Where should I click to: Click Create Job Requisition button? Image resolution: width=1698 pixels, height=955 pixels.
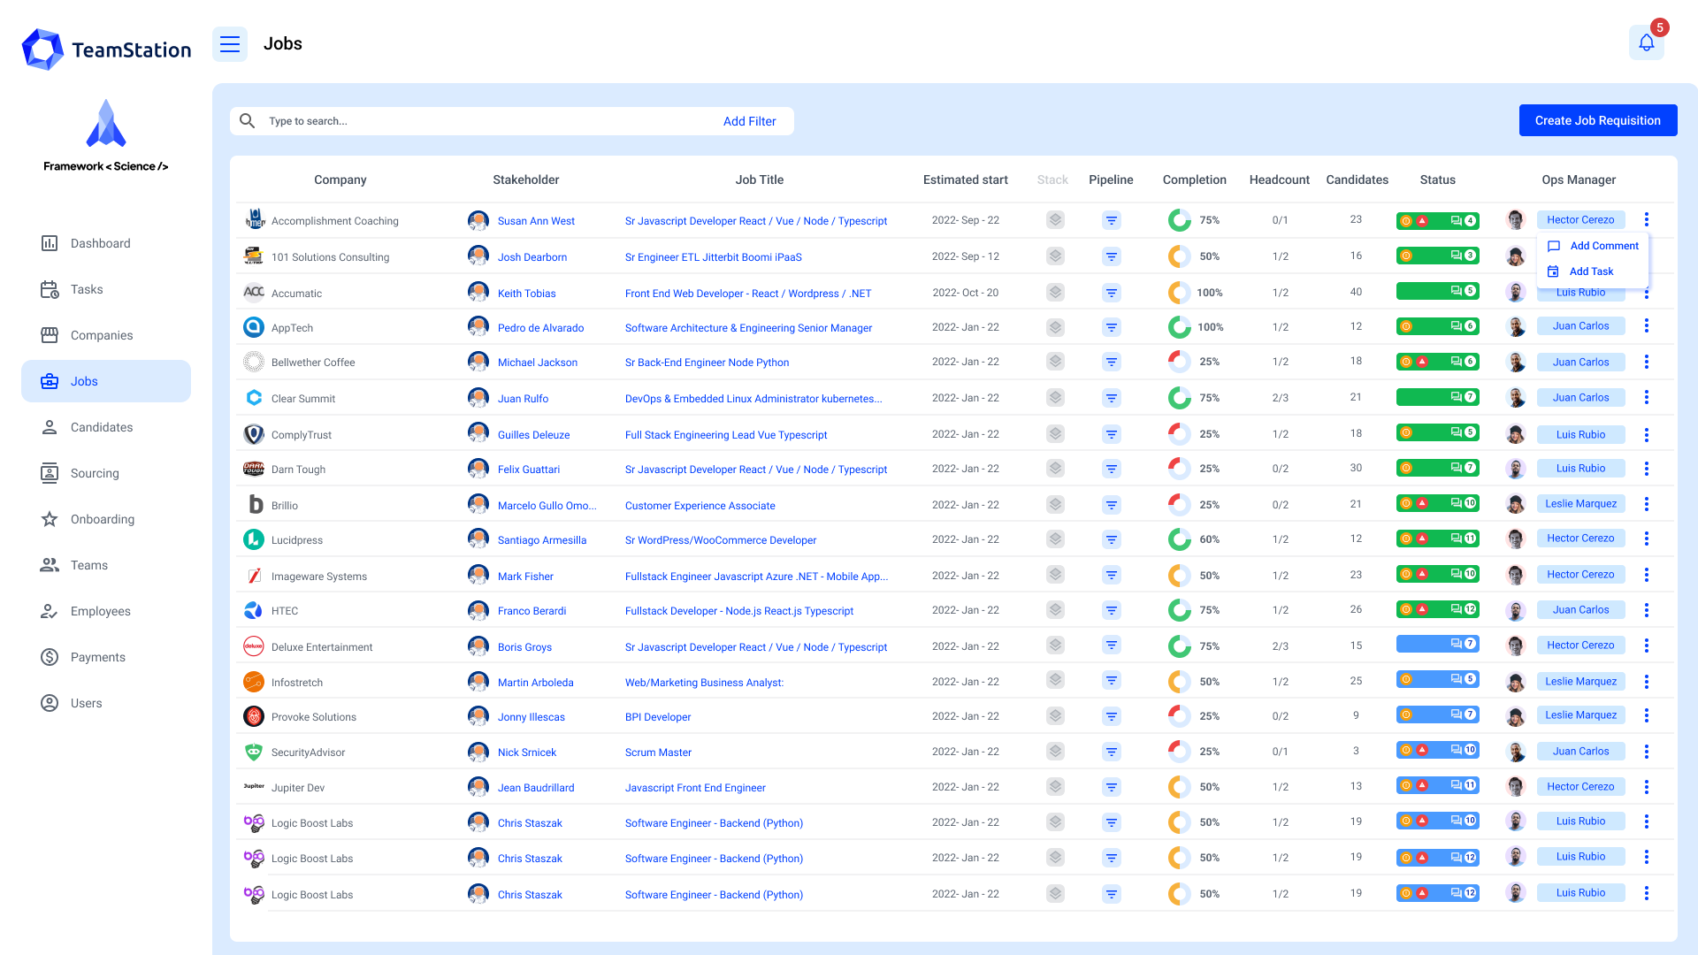point(1597,120)
